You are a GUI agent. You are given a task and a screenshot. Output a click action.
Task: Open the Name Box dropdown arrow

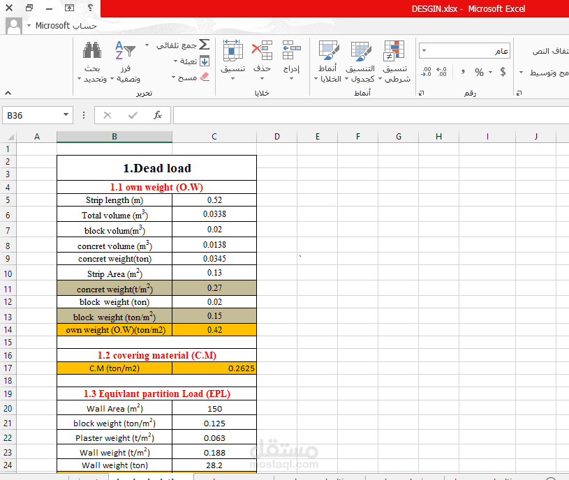tap(66, 115)
